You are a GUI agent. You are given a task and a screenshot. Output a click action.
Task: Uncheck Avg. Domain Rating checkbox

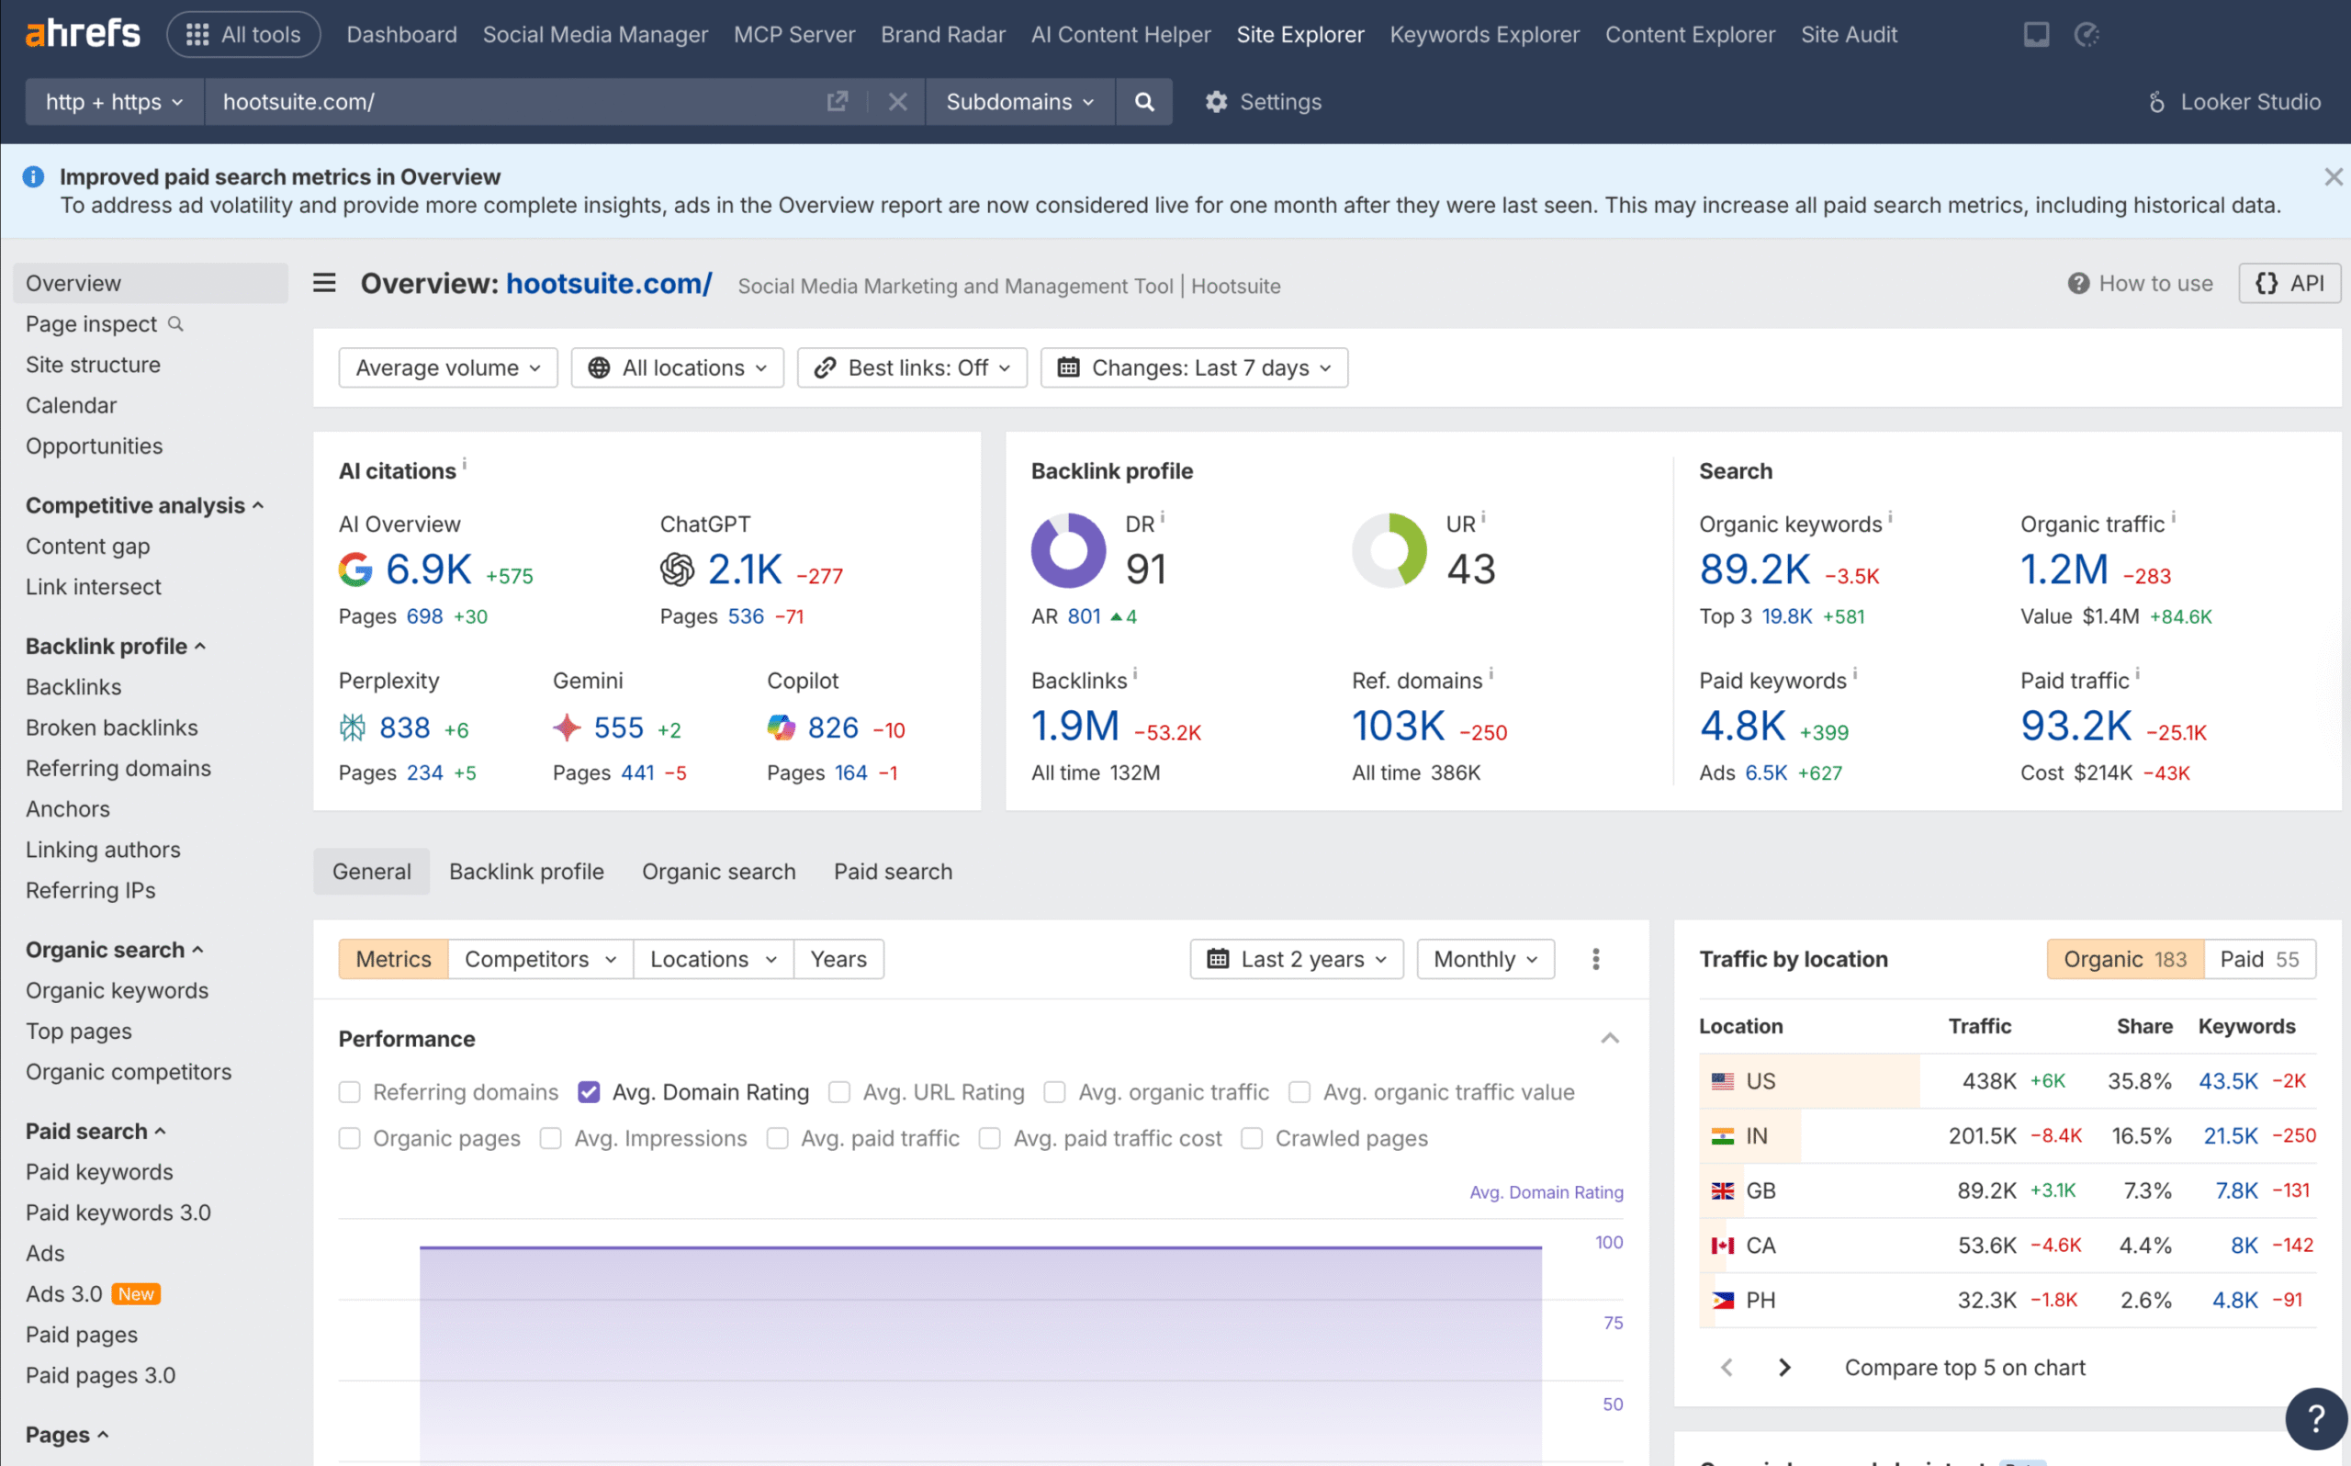[589, 1092]
